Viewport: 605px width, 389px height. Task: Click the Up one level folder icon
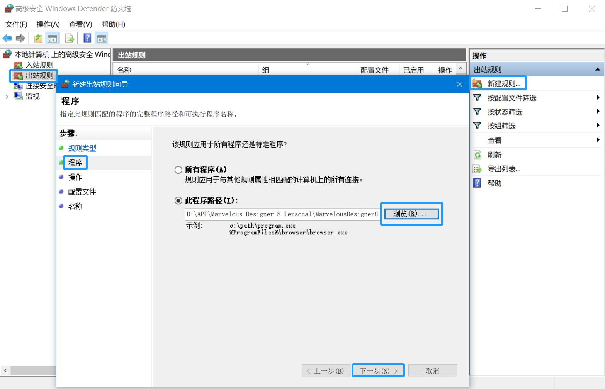[39, 38]
